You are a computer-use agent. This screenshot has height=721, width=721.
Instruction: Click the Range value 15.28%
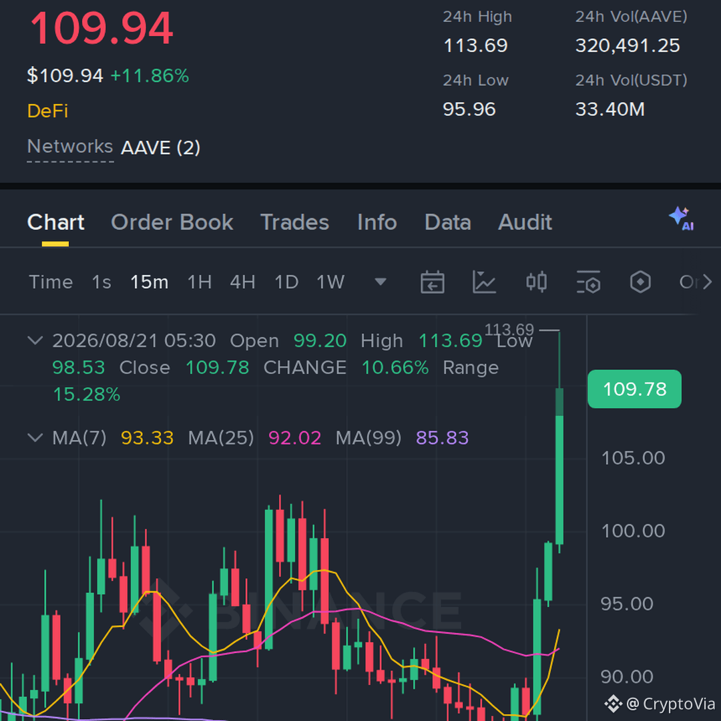[86, 395]
